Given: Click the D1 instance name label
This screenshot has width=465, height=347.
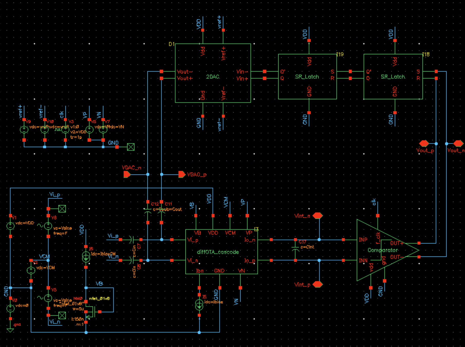Looking at the screenshot, I should (171, 44).
